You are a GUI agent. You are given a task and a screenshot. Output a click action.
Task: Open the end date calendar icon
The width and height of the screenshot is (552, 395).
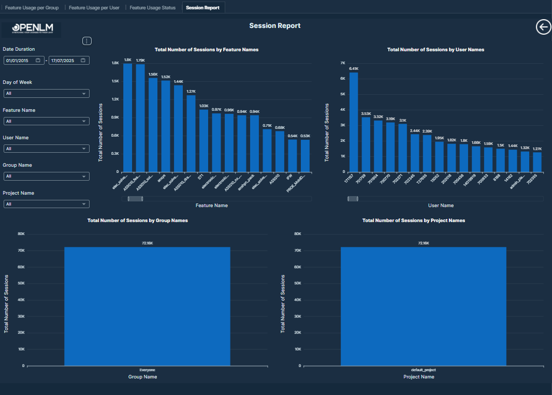pos(83,61)
